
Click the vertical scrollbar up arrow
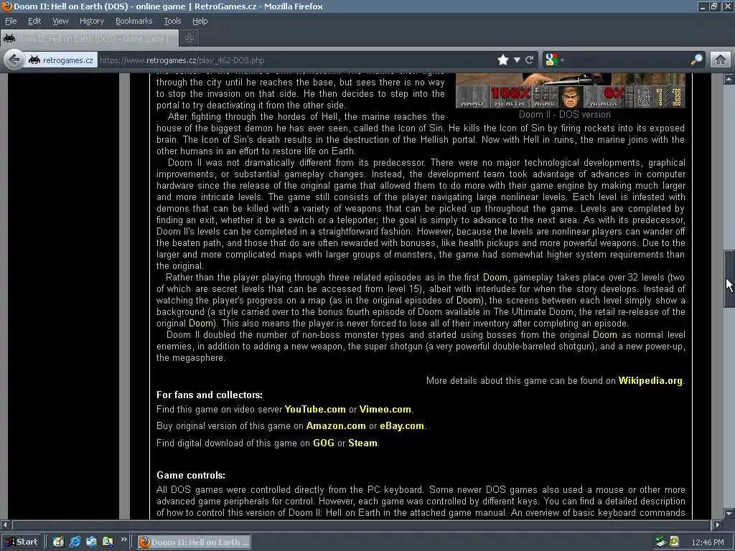pyautogui.click(x=729, y=79)
